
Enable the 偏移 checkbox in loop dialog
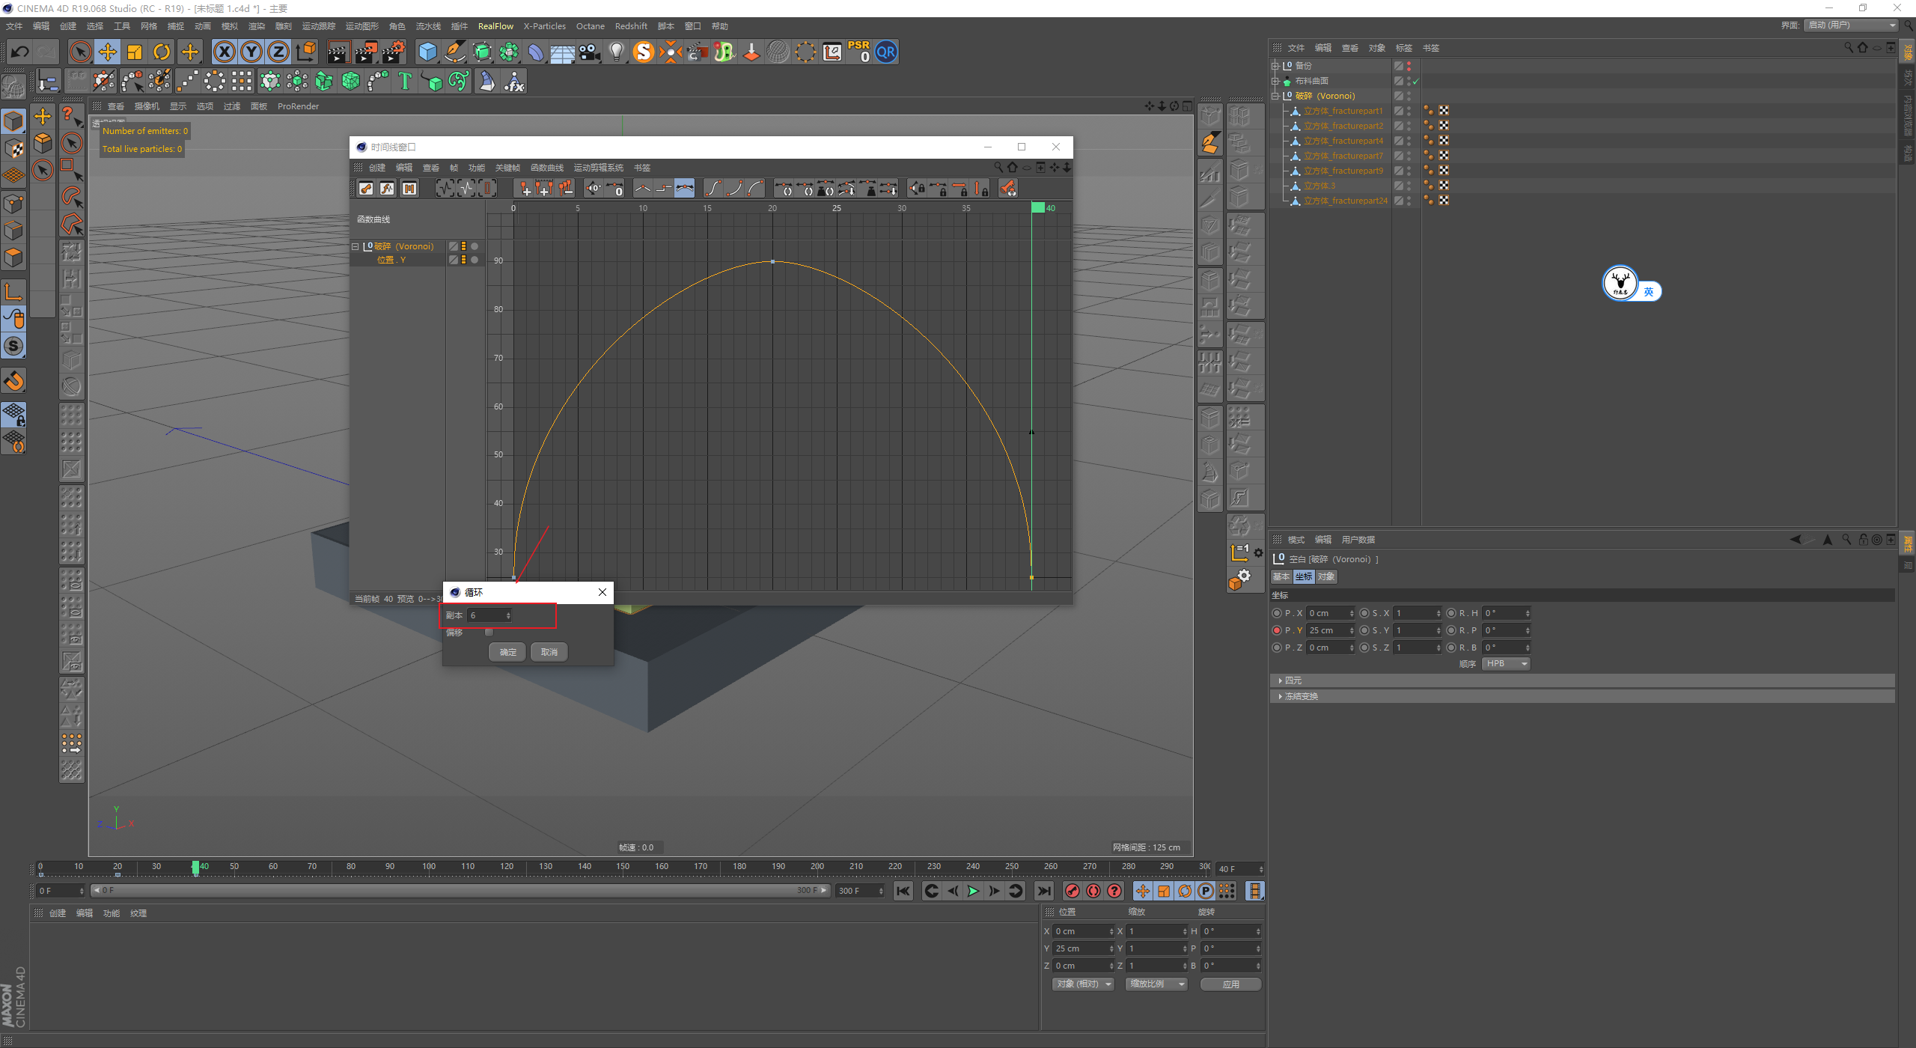(489, 633)
